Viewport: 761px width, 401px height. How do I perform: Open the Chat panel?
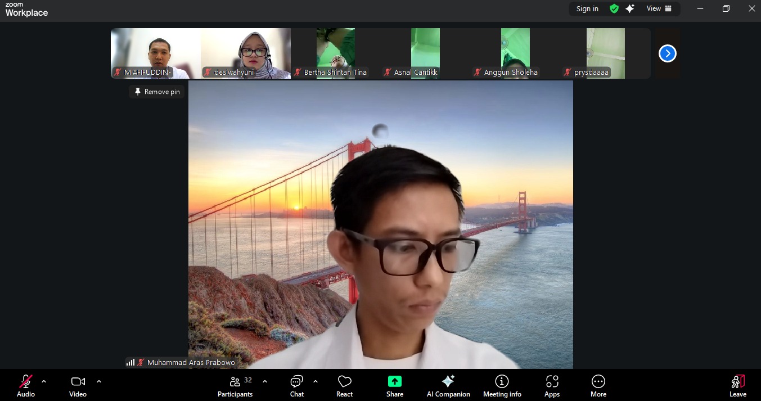coord(296,386)
